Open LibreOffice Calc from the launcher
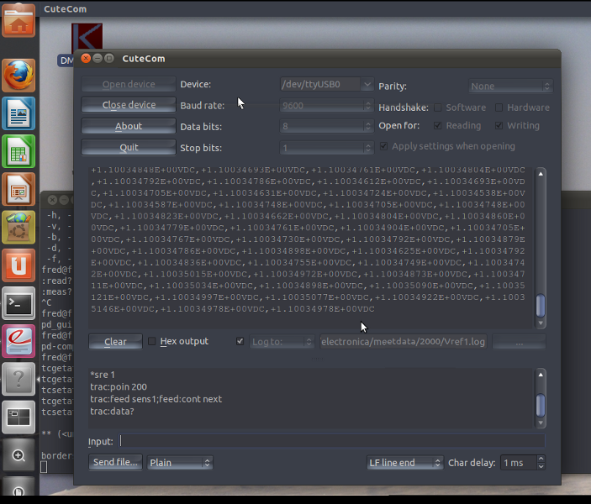The height and width of the screenshot is (504, 591). tap(18, 151)
